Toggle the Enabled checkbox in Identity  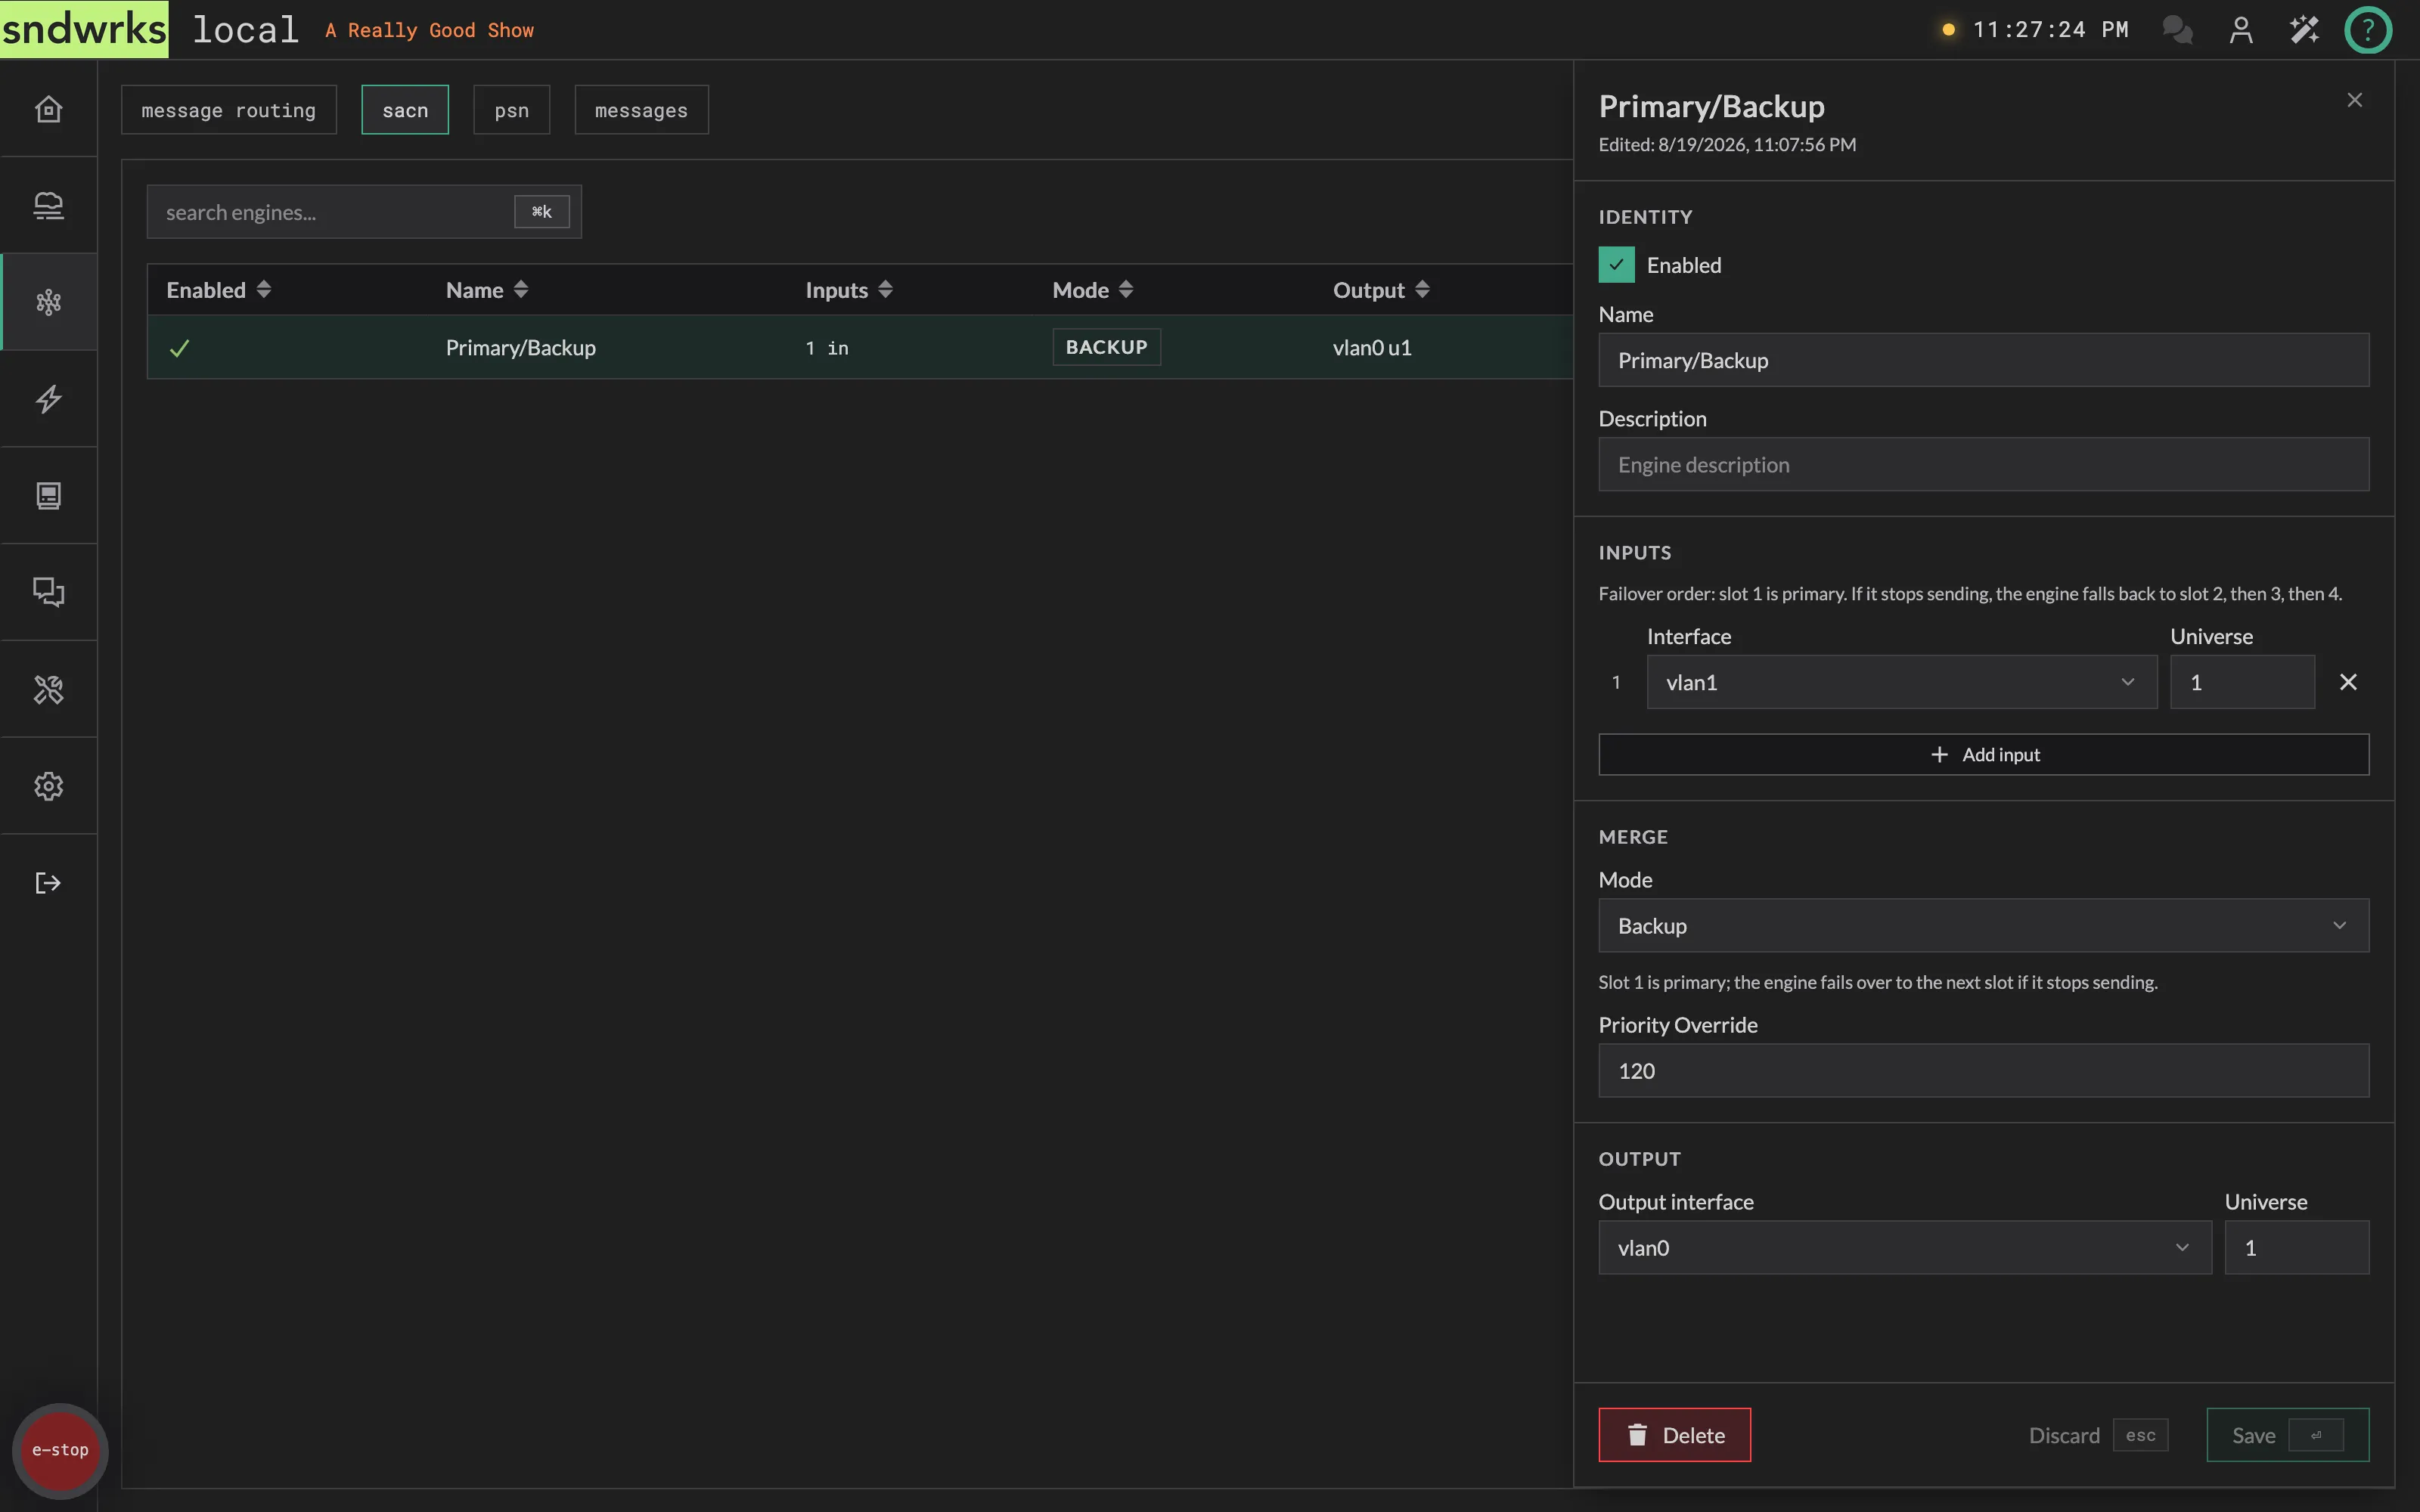point(1616,265)
